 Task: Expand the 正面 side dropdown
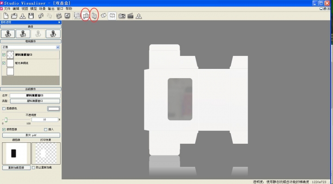point(31,47)
